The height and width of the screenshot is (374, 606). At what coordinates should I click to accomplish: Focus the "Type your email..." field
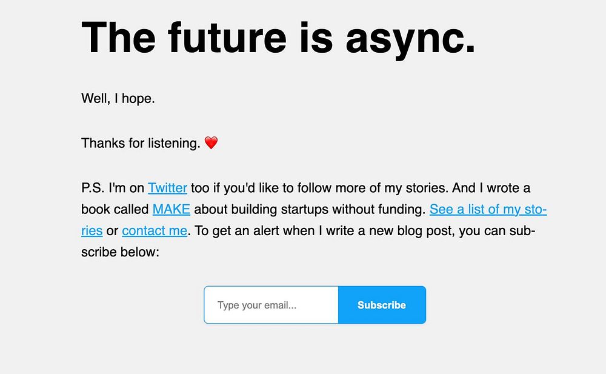[x=271, y=305]
